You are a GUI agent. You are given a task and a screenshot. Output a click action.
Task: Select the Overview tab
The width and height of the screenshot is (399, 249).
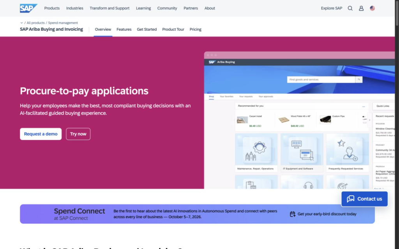click(x=103, y=30)
